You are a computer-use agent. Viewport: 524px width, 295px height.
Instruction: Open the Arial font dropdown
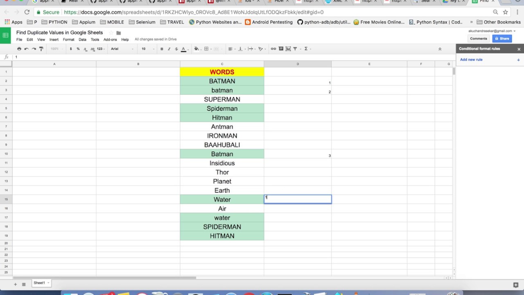[x=122, y=49]
